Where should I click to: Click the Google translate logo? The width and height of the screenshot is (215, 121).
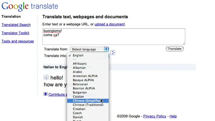30,6
